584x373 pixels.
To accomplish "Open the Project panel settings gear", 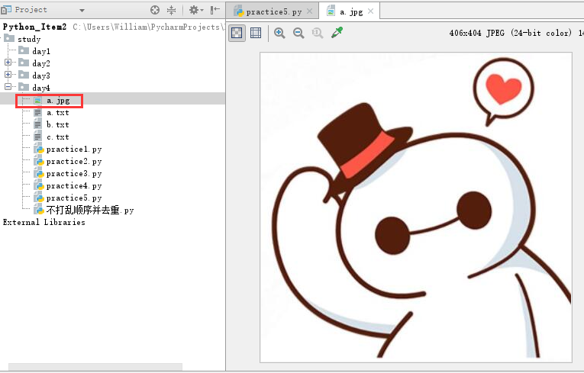I will point(196,10).
